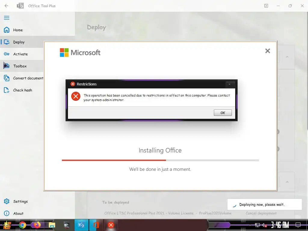
Task: Collapse the lower Deploy section chevron
Action: pos(287,182)
